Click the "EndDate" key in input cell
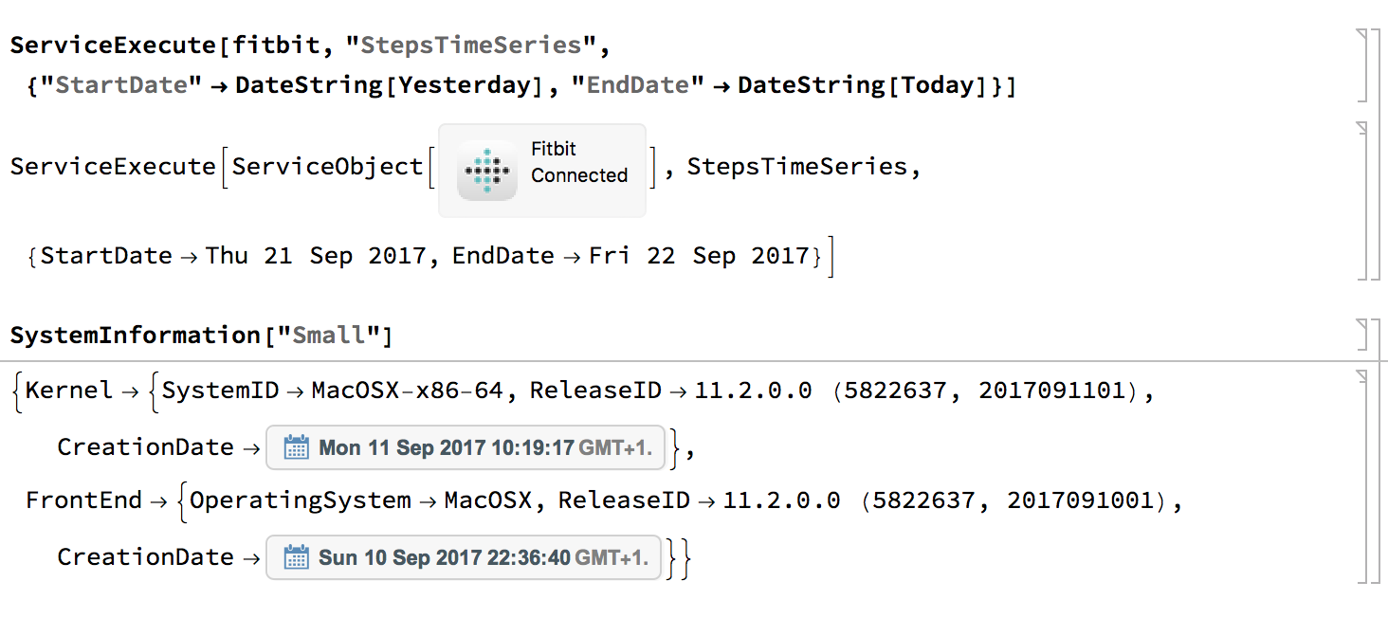This screenshot has height=618, width=1388. tap(638, 85)
